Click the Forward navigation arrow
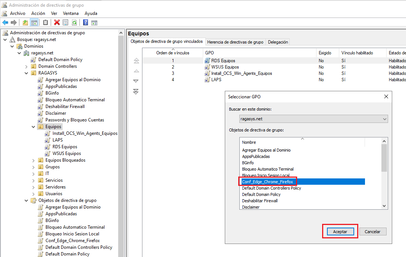 coord(14,22)
